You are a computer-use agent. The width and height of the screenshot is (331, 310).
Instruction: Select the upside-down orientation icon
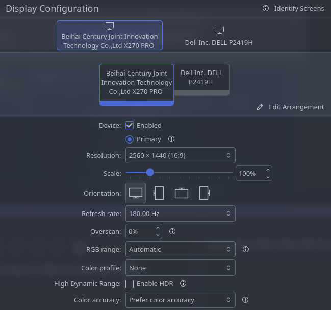182,193
